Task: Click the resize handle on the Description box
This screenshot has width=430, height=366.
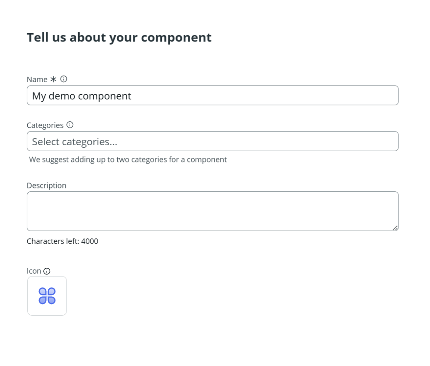Action: 395,228
